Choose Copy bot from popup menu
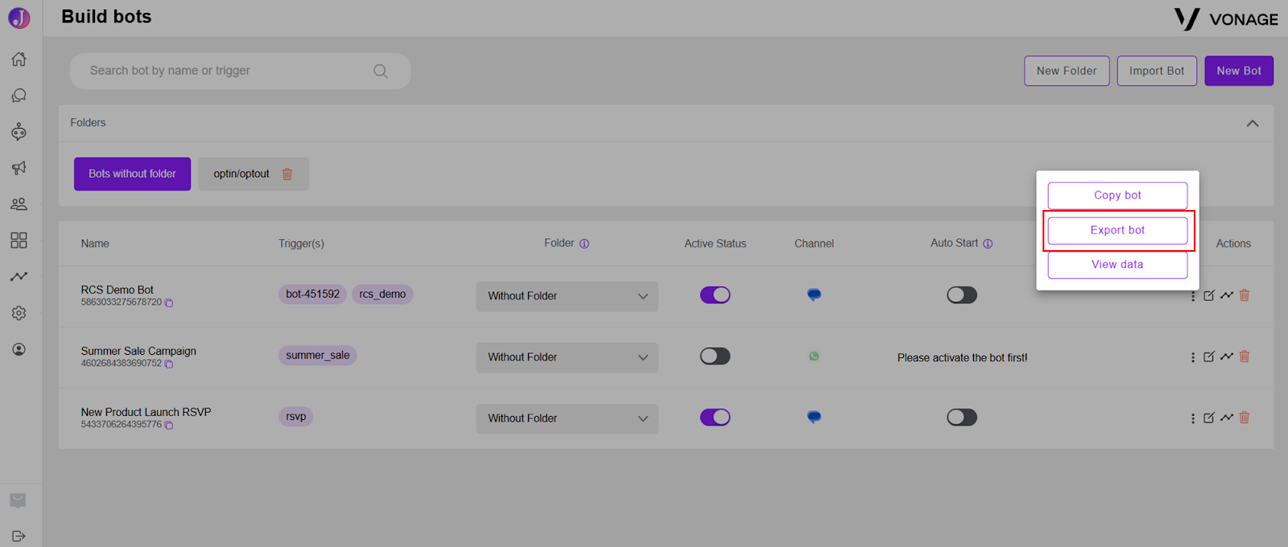Screen dimensions: 1288x547 click(1117, 195)
